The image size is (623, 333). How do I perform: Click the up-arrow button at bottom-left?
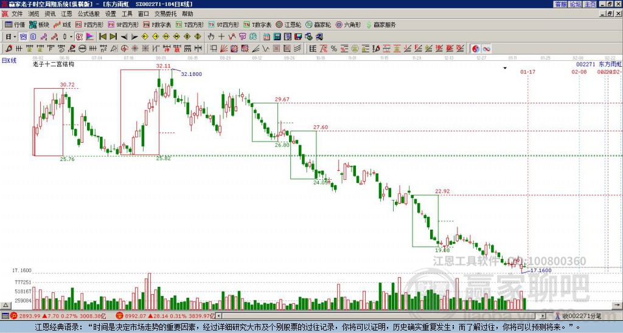click(x=5, y=305)
